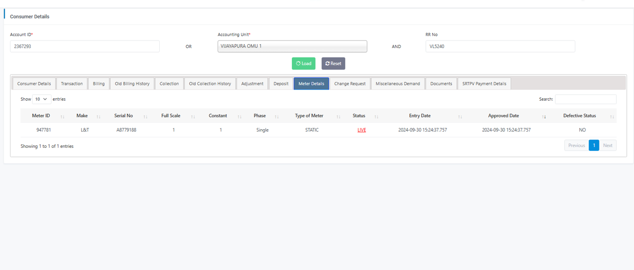Open the Old Collection History tab

pos(210,84)
